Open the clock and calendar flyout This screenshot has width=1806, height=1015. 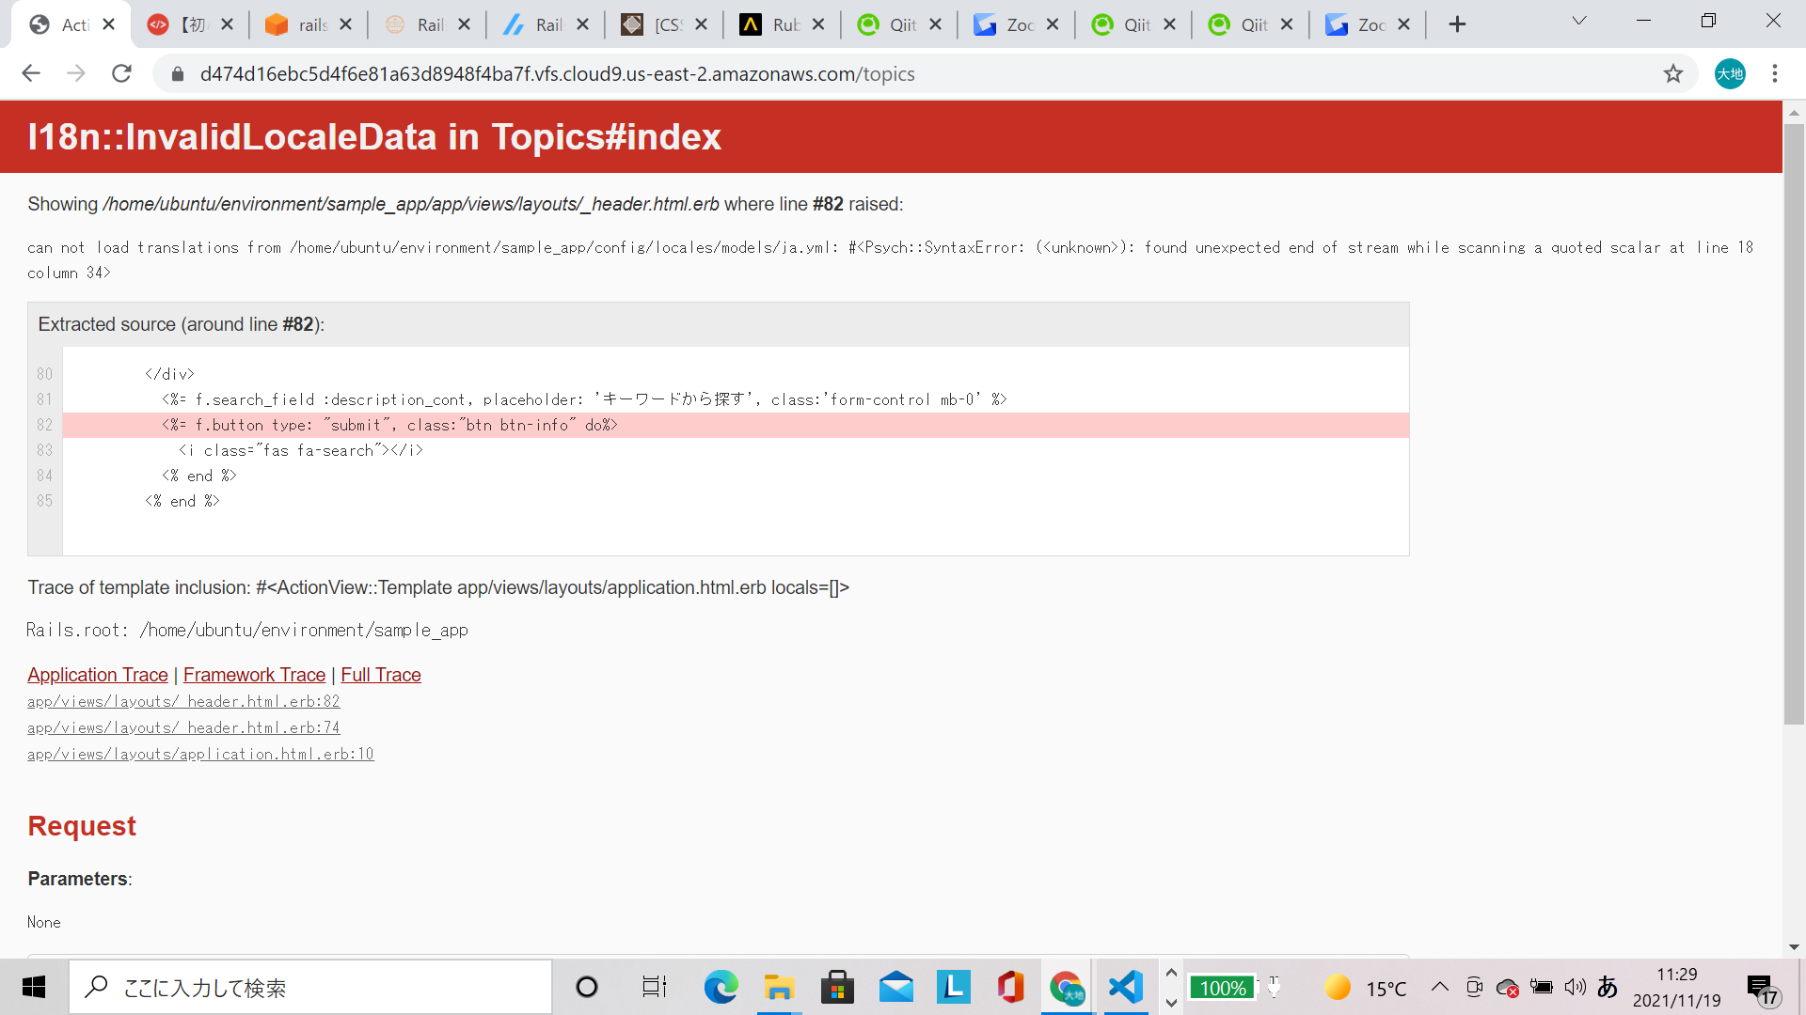(x=1677, y=987)
